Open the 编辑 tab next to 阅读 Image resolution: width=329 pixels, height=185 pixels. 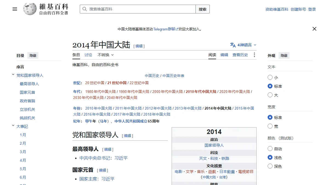tap(224, 55)
